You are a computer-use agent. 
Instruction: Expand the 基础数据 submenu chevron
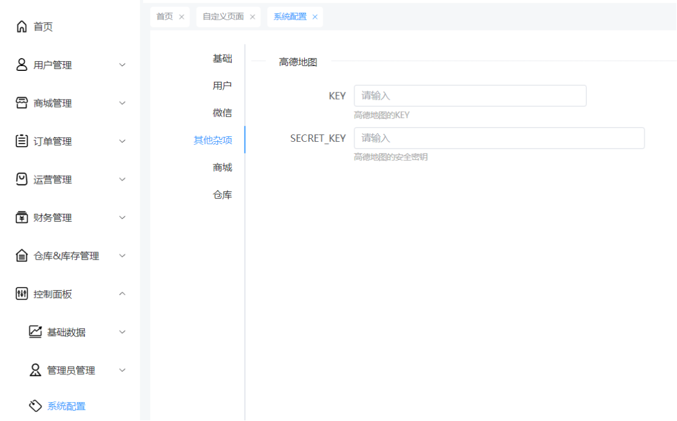122,332
